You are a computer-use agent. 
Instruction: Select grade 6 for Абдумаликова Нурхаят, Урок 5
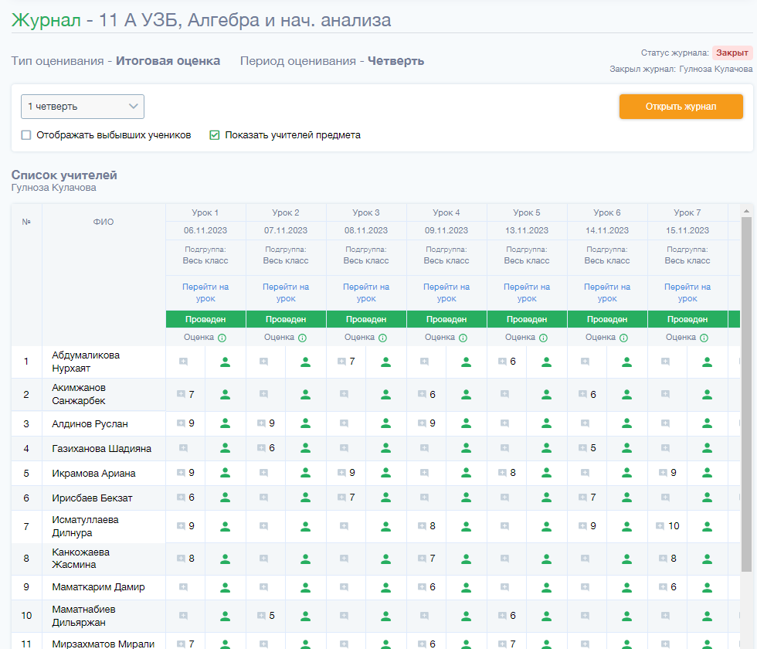513,362
